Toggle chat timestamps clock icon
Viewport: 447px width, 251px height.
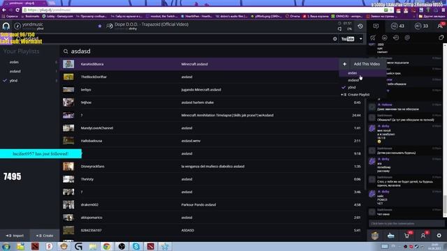pos(396,38)
